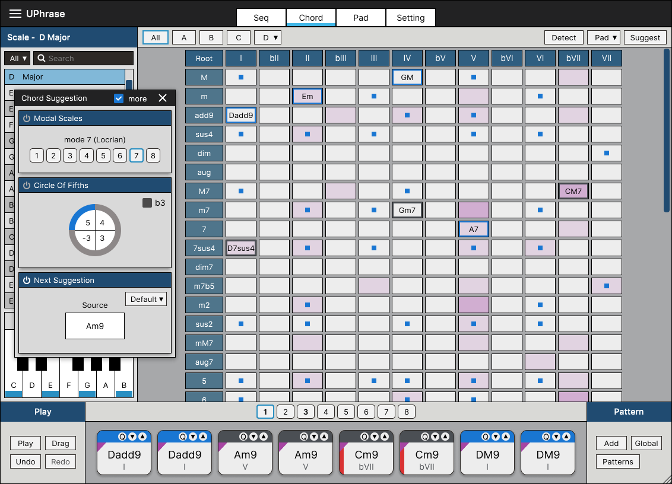This screenshot has height=484, width=672.
Task: Open the Pad dropdown next to Detect
Action: point(604,38)
